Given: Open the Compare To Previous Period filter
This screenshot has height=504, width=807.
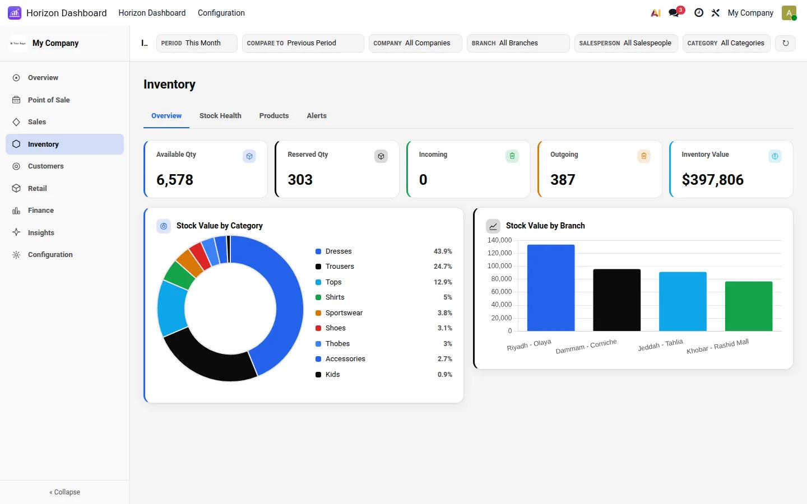Looking at the screenshot, I should coord(303,43).
